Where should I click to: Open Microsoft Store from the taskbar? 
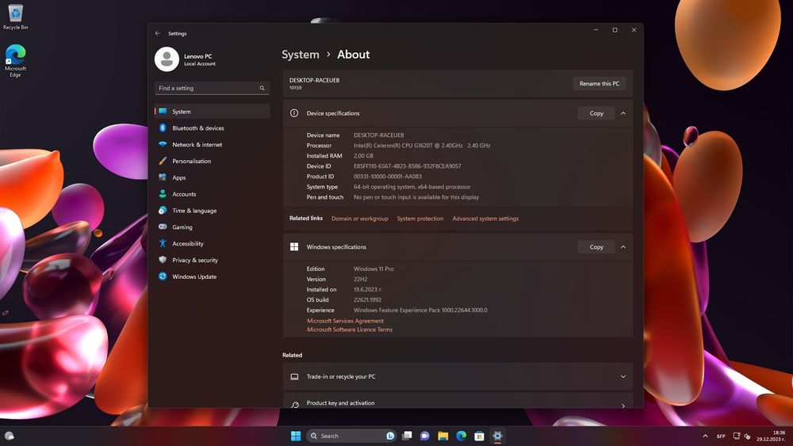click(480, 436)
